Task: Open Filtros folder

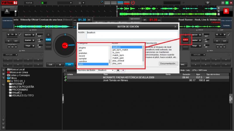Action: click(x=12, y=78)
